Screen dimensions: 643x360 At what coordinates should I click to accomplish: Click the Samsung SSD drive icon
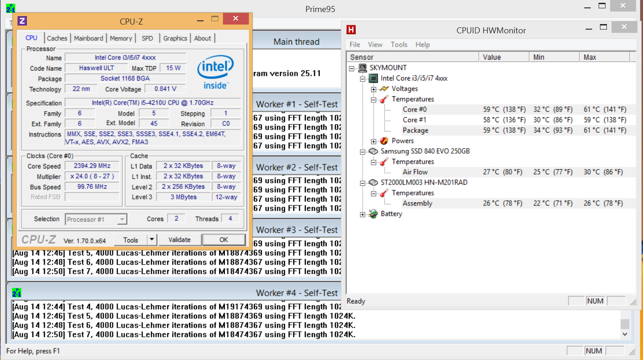click(x=373, y=151)
